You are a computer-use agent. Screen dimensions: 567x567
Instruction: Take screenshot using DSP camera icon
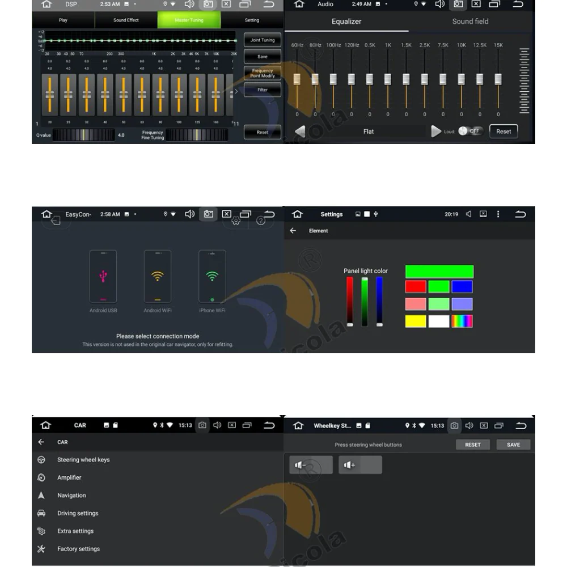[x=208, y=5]
